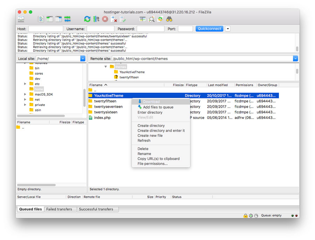
Task: Click YourActiveTheme folder icon in remote tree
Action: tap(116, 72)
